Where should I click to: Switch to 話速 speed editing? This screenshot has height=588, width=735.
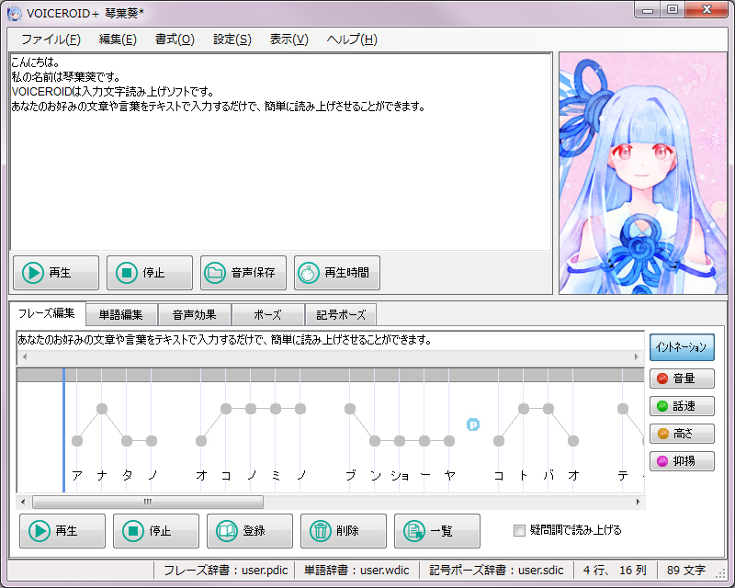[x=682, y=406]
